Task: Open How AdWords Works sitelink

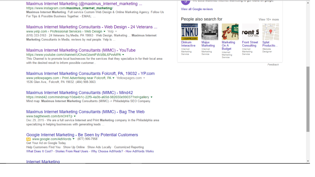Action: pyautogui.click(x=140, y=151)
